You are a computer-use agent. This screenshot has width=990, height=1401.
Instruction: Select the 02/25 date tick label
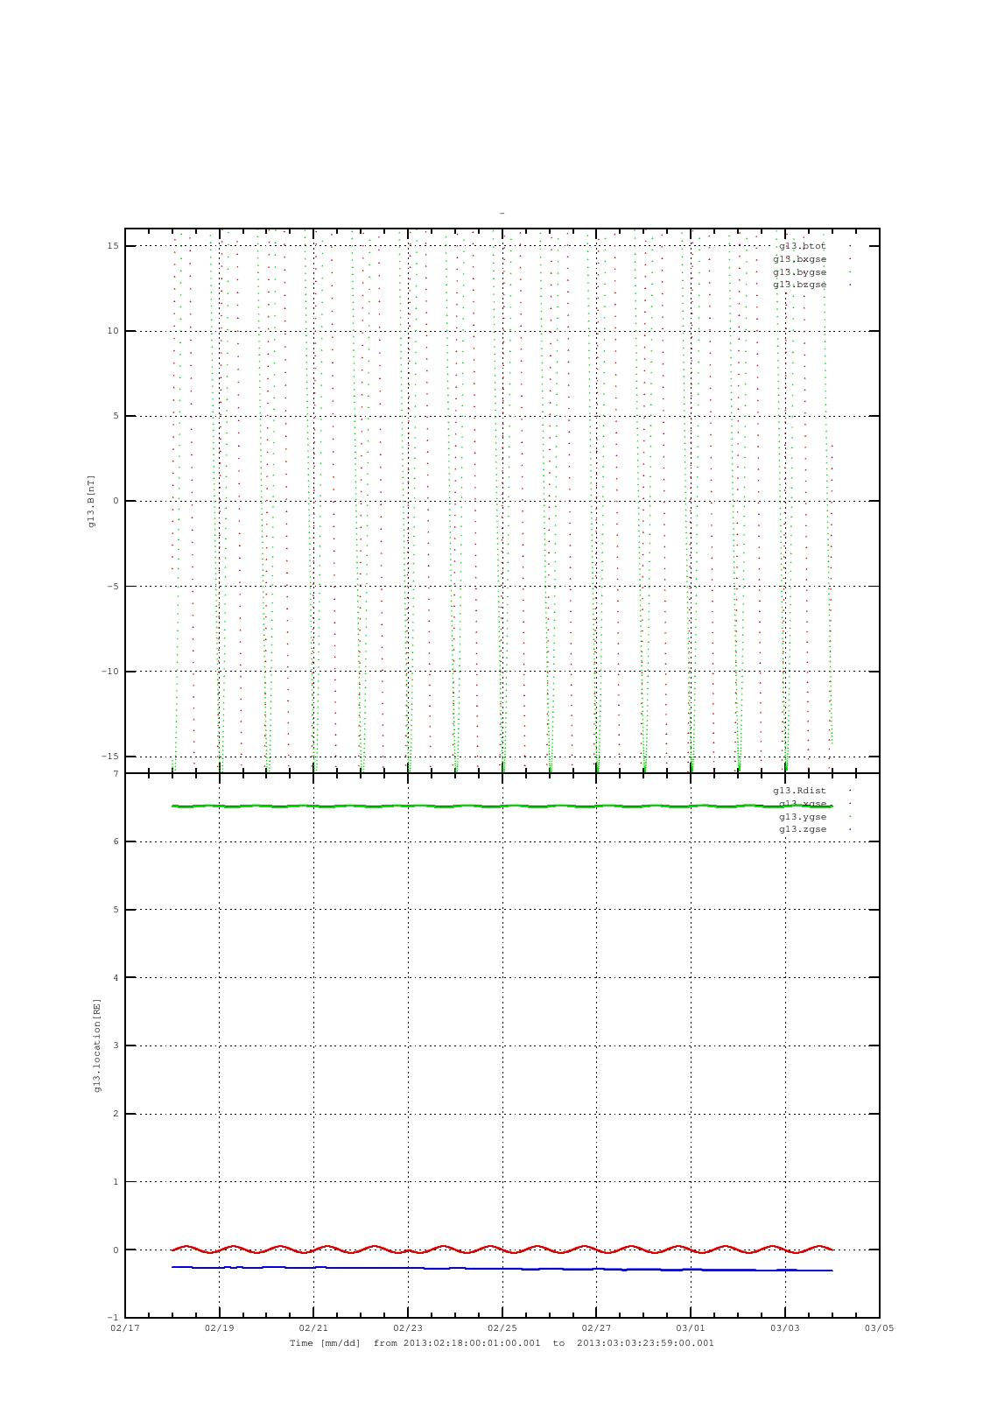[502, 1328]
